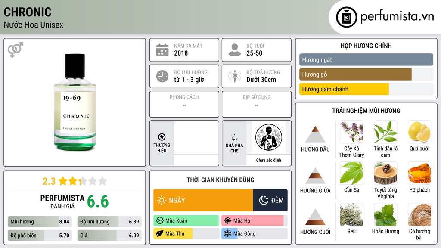The width and height of the screenshot is (441, 248).
Task: Select the Hổ phách amber note image
Action: pyautogui.click(x=419, y=173)
